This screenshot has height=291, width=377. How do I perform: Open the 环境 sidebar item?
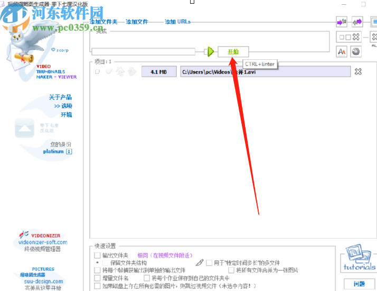coord(67,115)
